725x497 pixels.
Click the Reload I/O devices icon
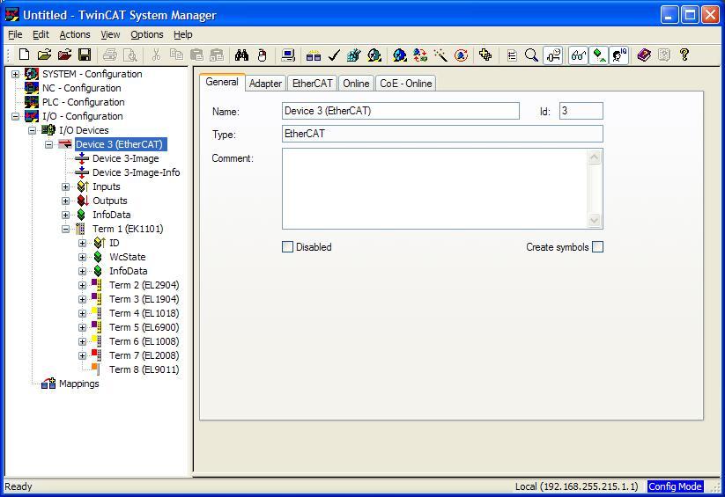[x=420, y=55]
